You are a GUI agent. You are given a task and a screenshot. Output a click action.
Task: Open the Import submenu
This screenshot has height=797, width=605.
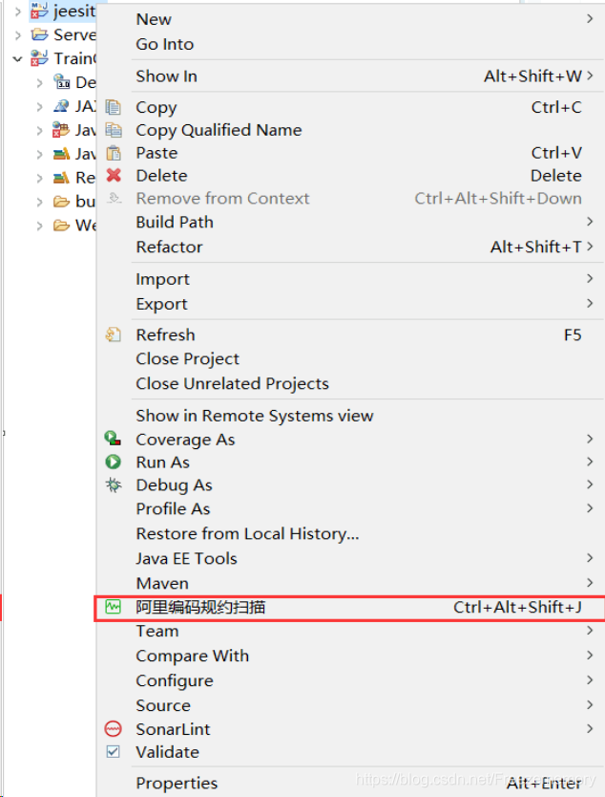click(350, 279)
